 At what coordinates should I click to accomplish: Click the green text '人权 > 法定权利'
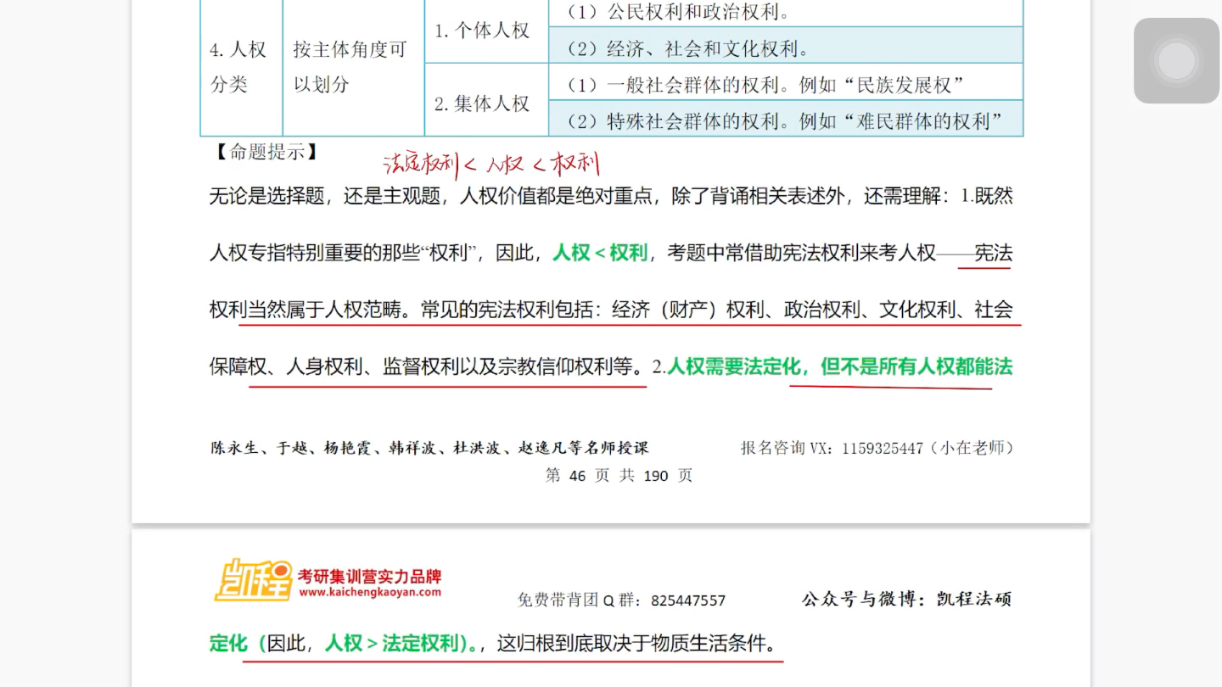tap(390, 644)
